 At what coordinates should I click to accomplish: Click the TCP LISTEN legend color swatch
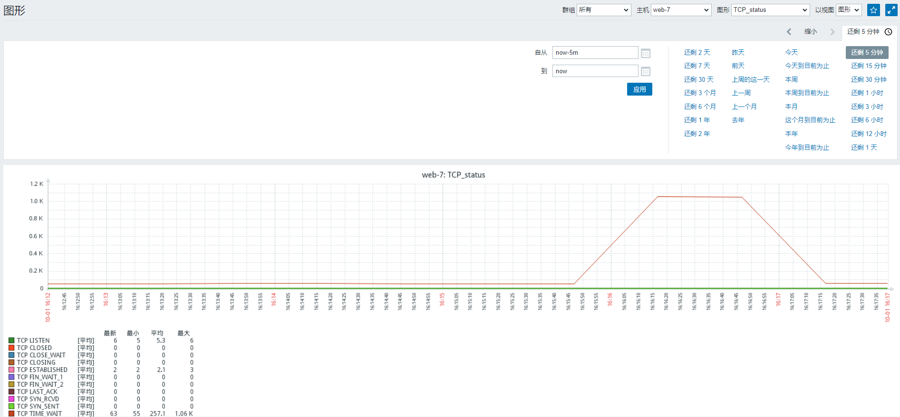point(11,340)
